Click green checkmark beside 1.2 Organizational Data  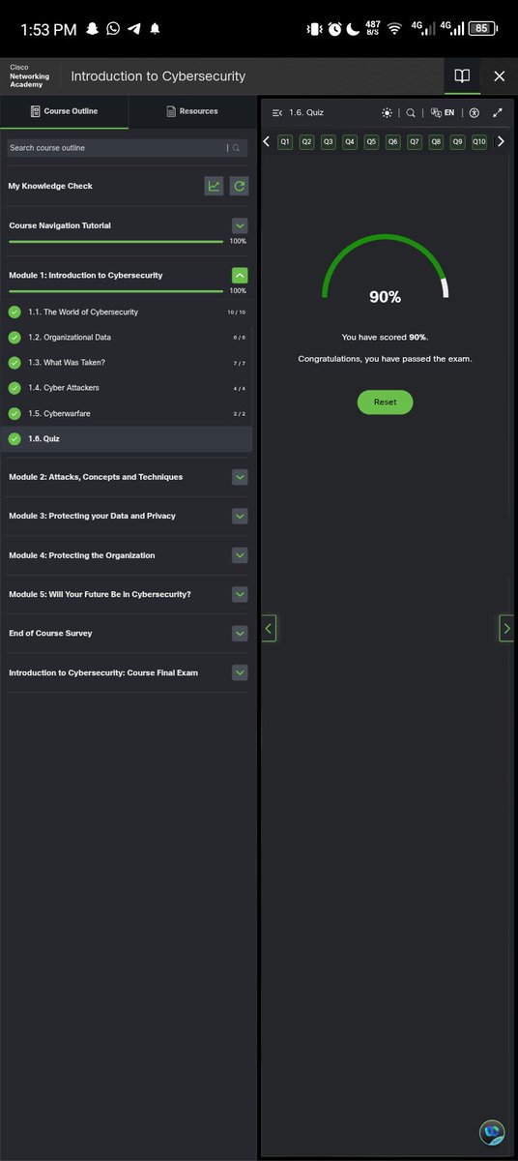click(14, 338)
